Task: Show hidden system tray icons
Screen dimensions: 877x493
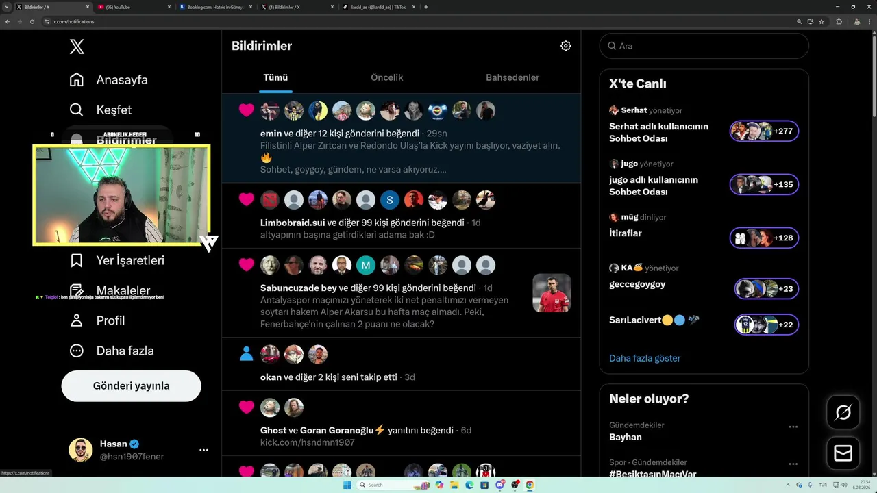Action: [x=789, y=485]
